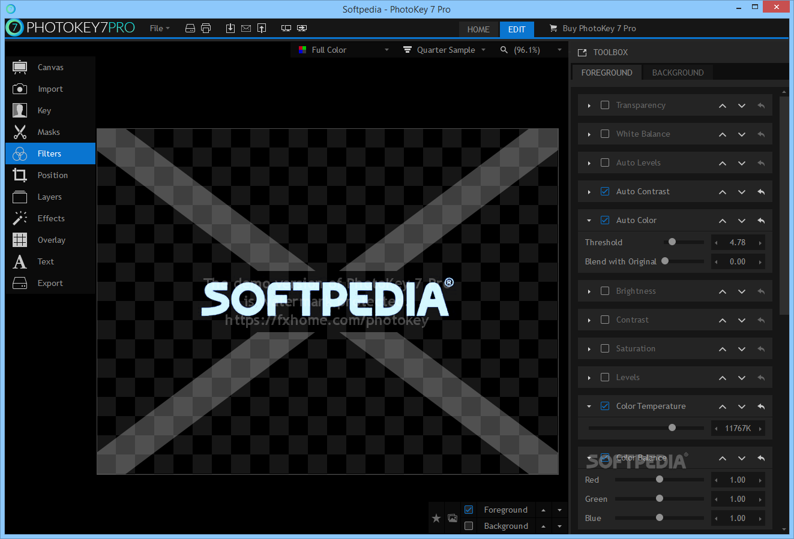
Task: Open the Quarter Sample quality dropdown
Action: click(444, 50)
